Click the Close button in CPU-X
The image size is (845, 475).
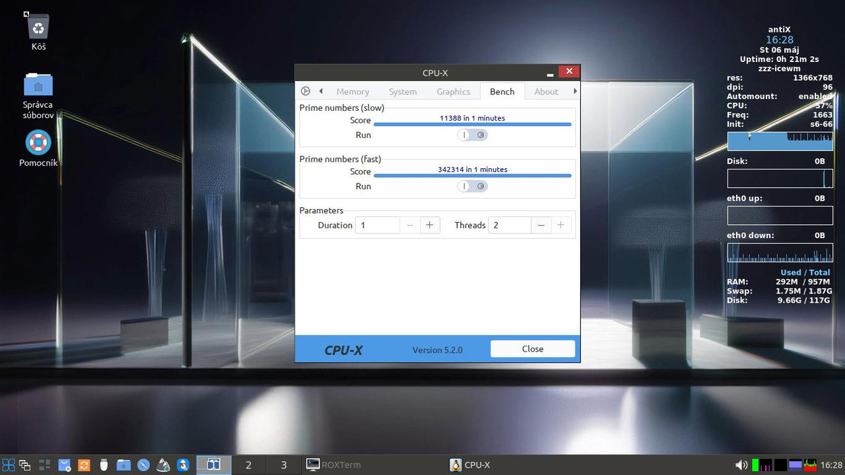click(533, 349)
